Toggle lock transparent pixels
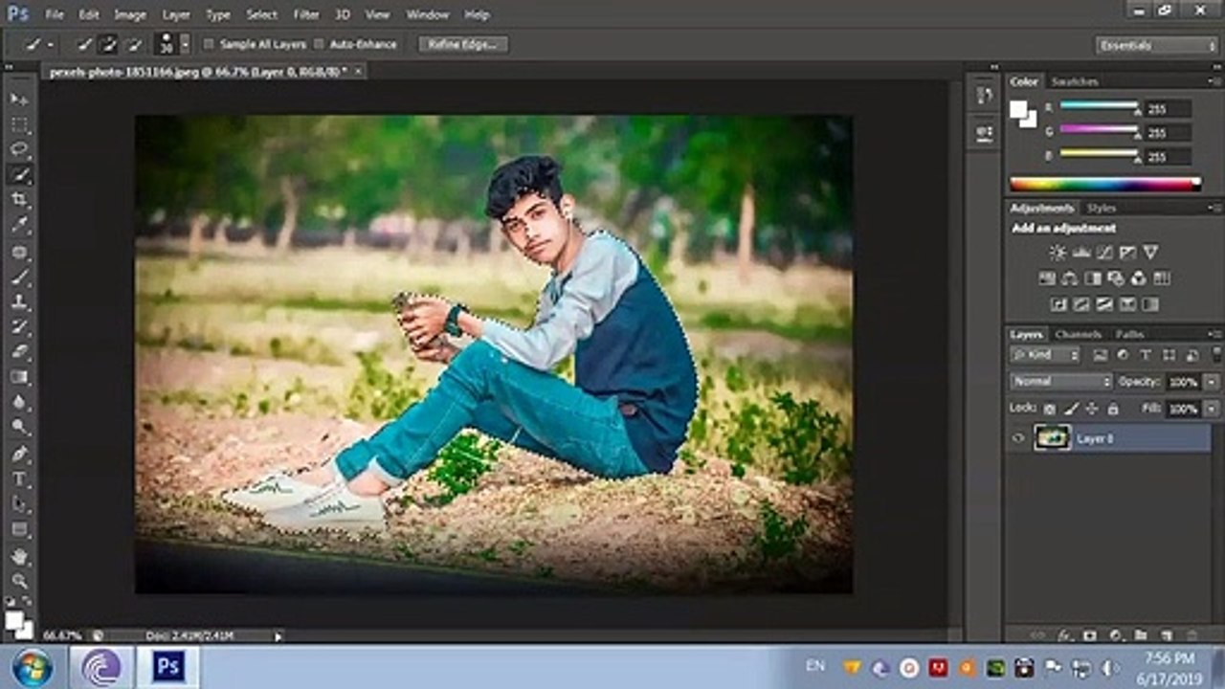The height and width of the screenshot is (689, 1225). [x=1051, y=409]
